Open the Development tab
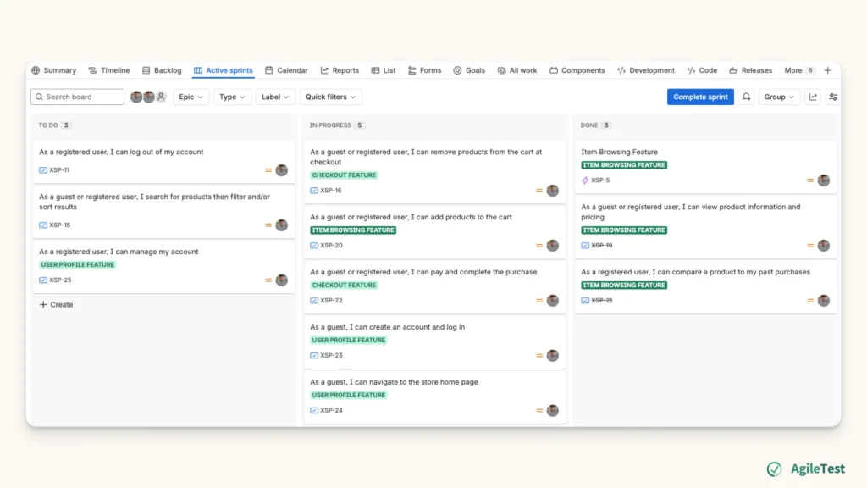 [x=646, y=70]
